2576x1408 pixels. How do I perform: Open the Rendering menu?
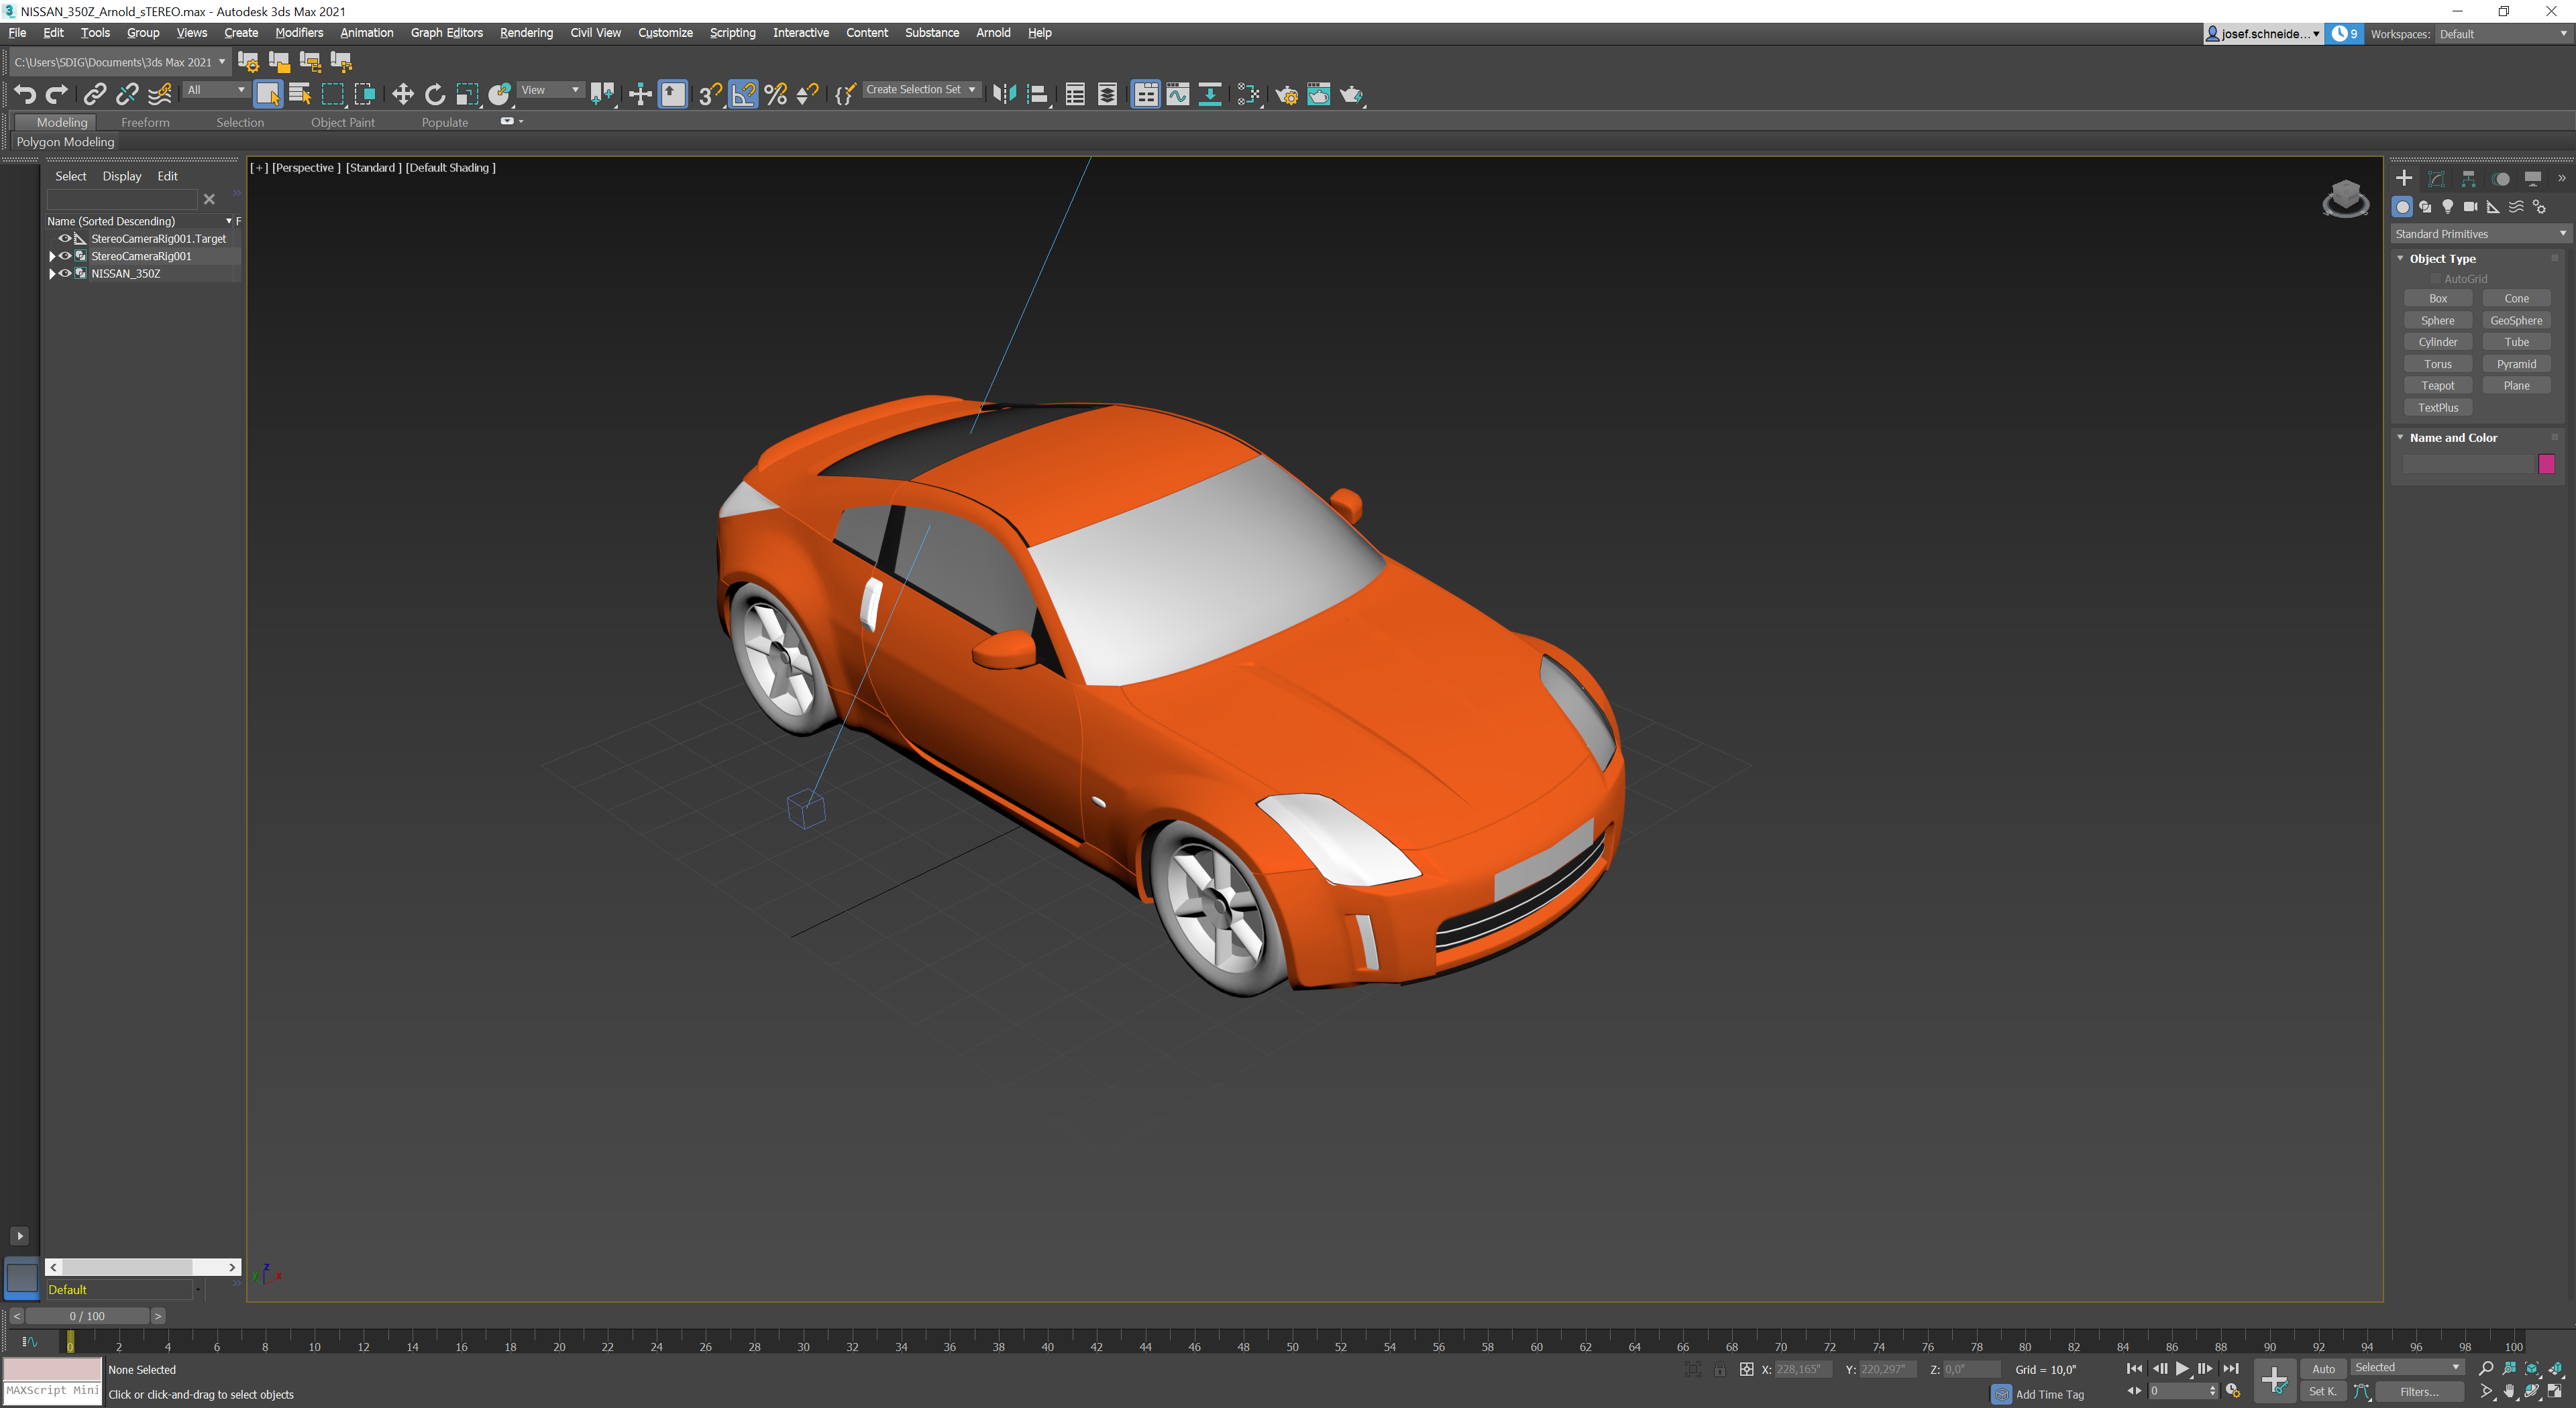click(526, 33)
